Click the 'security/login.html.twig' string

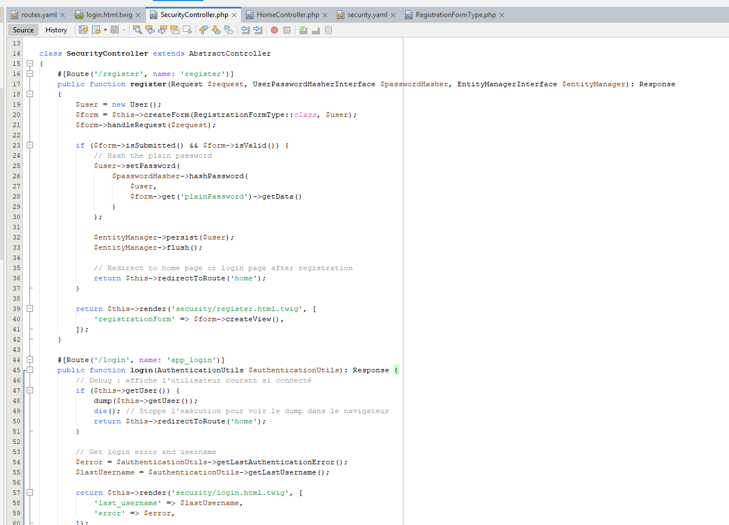click(x=230, y=493)
